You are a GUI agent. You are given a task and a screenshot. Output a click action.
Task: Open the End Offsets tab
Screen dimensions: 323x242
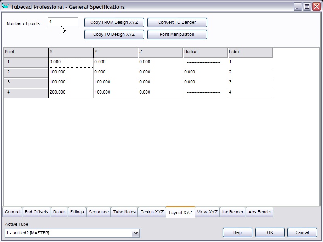point(36,212)
